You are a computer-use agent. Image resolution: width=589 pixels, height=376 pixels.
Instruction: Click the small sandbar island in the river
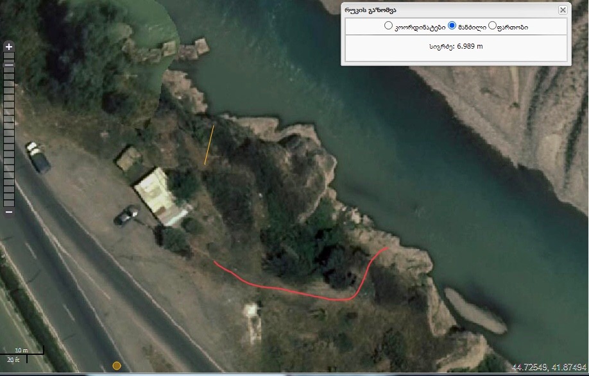click(x=475, y=311)
